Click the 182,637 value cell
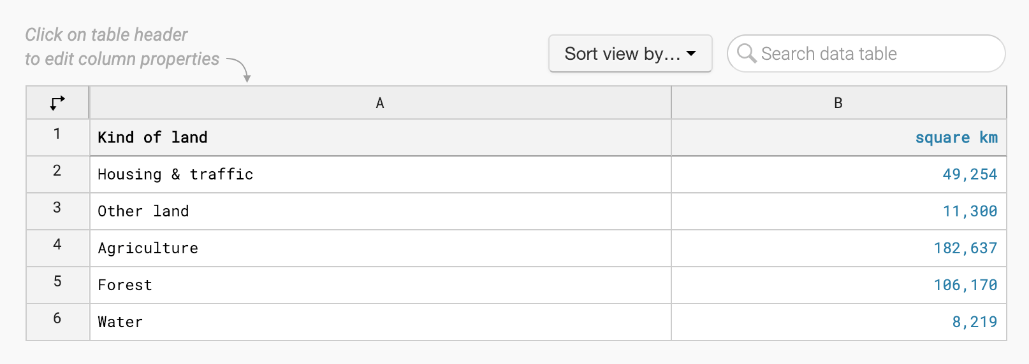 pos(838,248)
